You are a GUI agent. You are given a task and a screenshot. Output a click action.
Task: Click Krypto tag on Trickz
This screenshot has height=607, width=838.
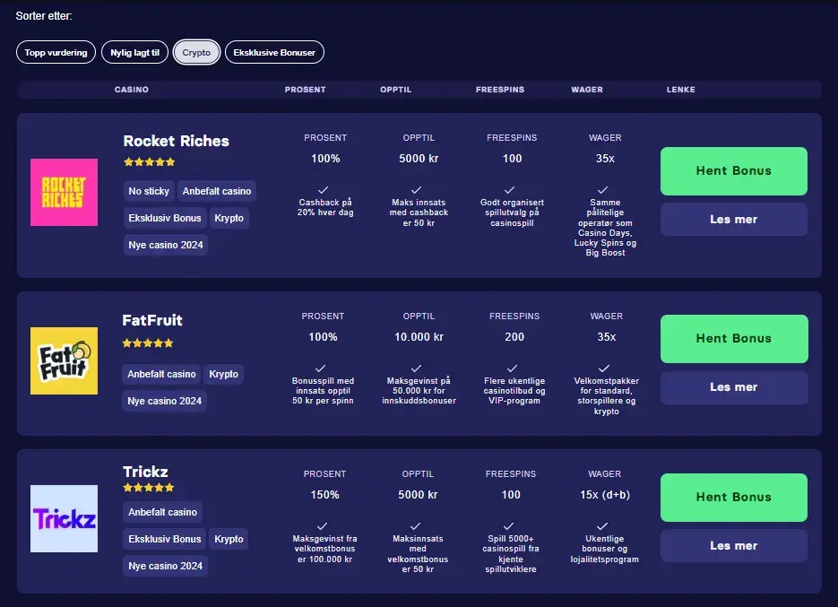tap(229, 539)
